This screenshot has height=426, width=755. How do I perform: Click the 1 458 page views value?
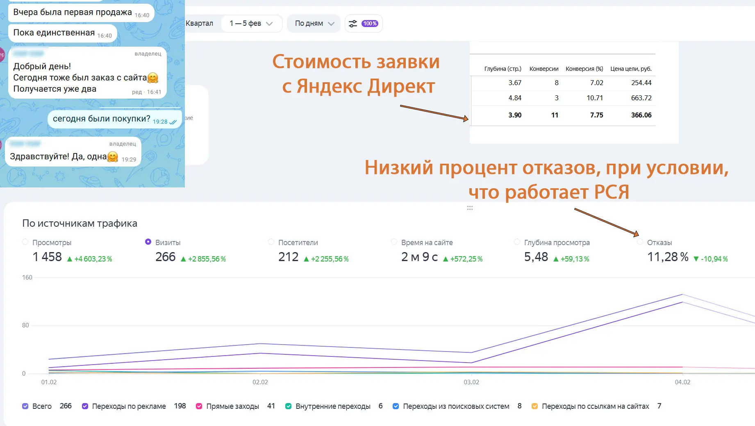pos(47,257)
